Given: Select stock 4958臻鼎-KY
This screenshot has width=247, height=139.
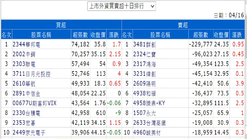Looking at the screenshot, I should click(x=149, y=103).
